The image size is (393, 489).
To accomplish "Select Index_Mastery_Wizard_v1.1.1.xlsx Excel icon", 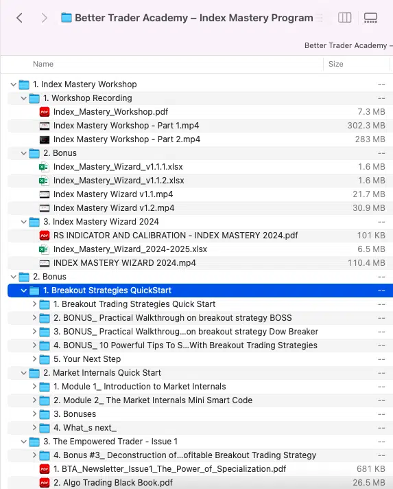I will (x=44, y=167).
